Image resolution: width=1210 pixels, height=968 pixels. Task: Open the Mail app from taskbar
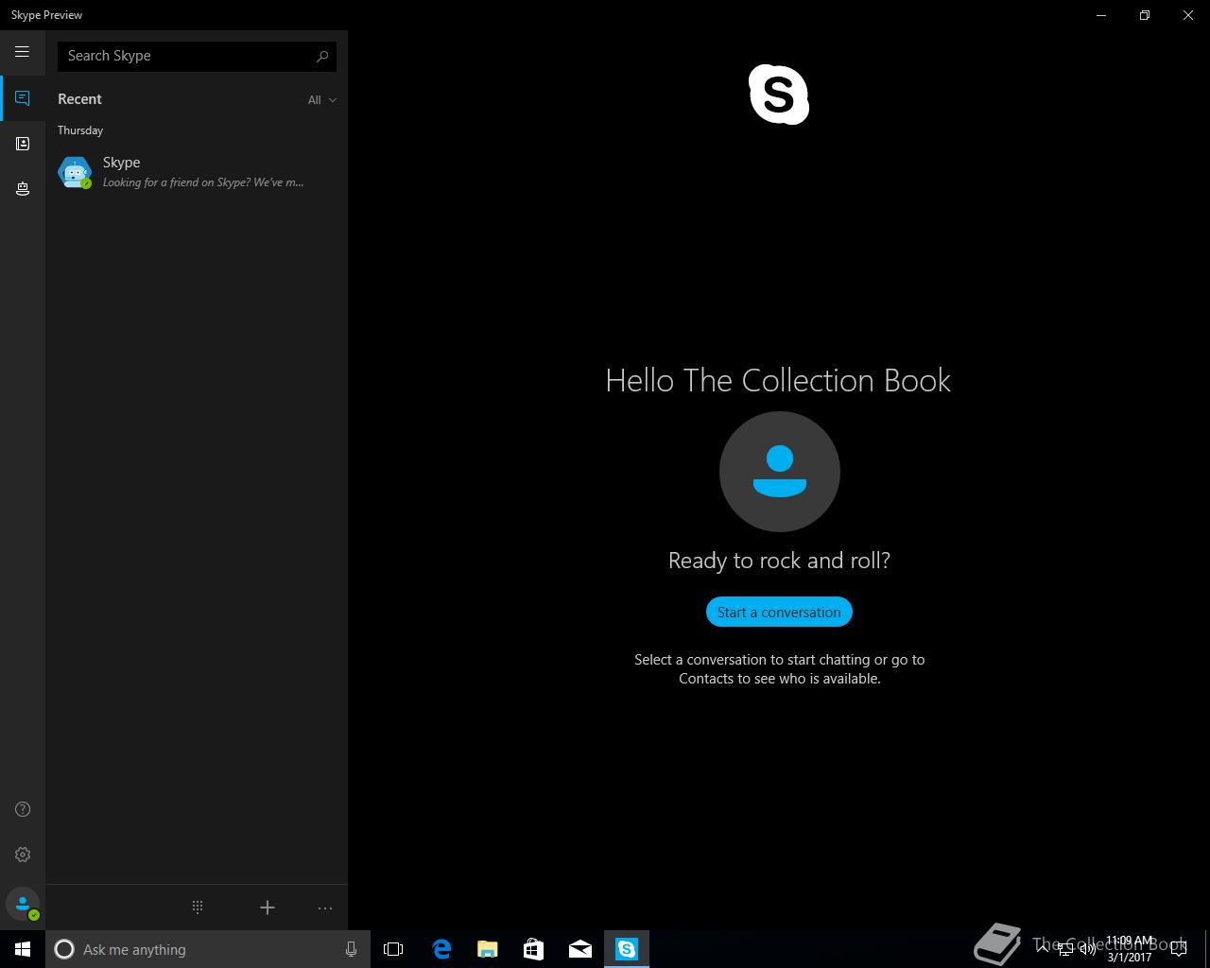tap(580, 949)
